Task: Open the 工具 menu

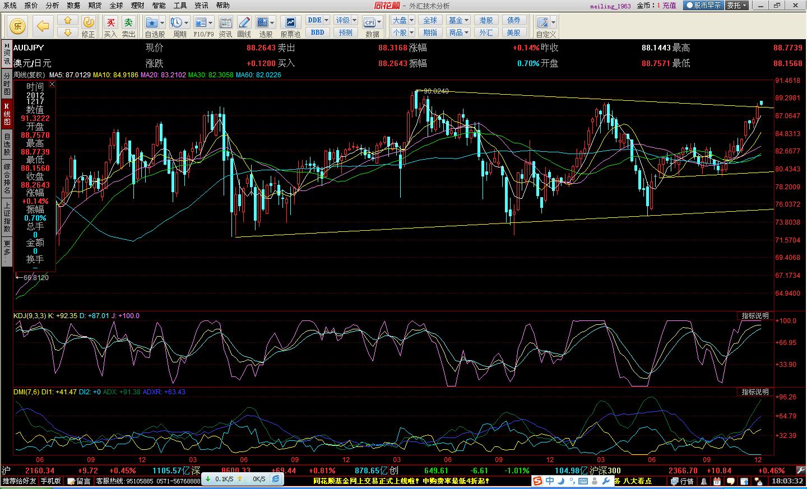Action: pyautogui.click(x=180, y=6)
